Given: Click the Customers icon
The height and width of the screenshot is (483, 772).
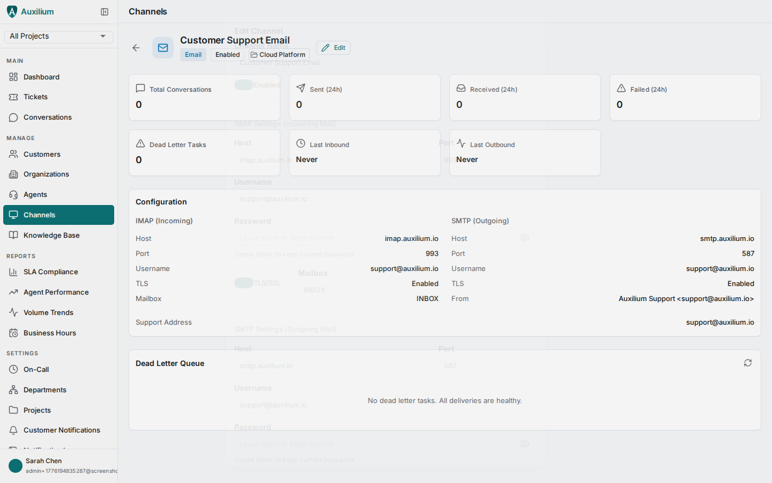Looking at the screenshot, I should [x=13, y=154].
